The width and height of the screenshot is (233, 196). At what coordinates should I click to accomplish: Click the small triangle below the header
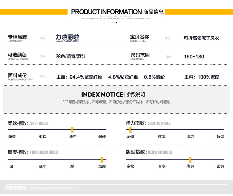[x=116, y=22]
